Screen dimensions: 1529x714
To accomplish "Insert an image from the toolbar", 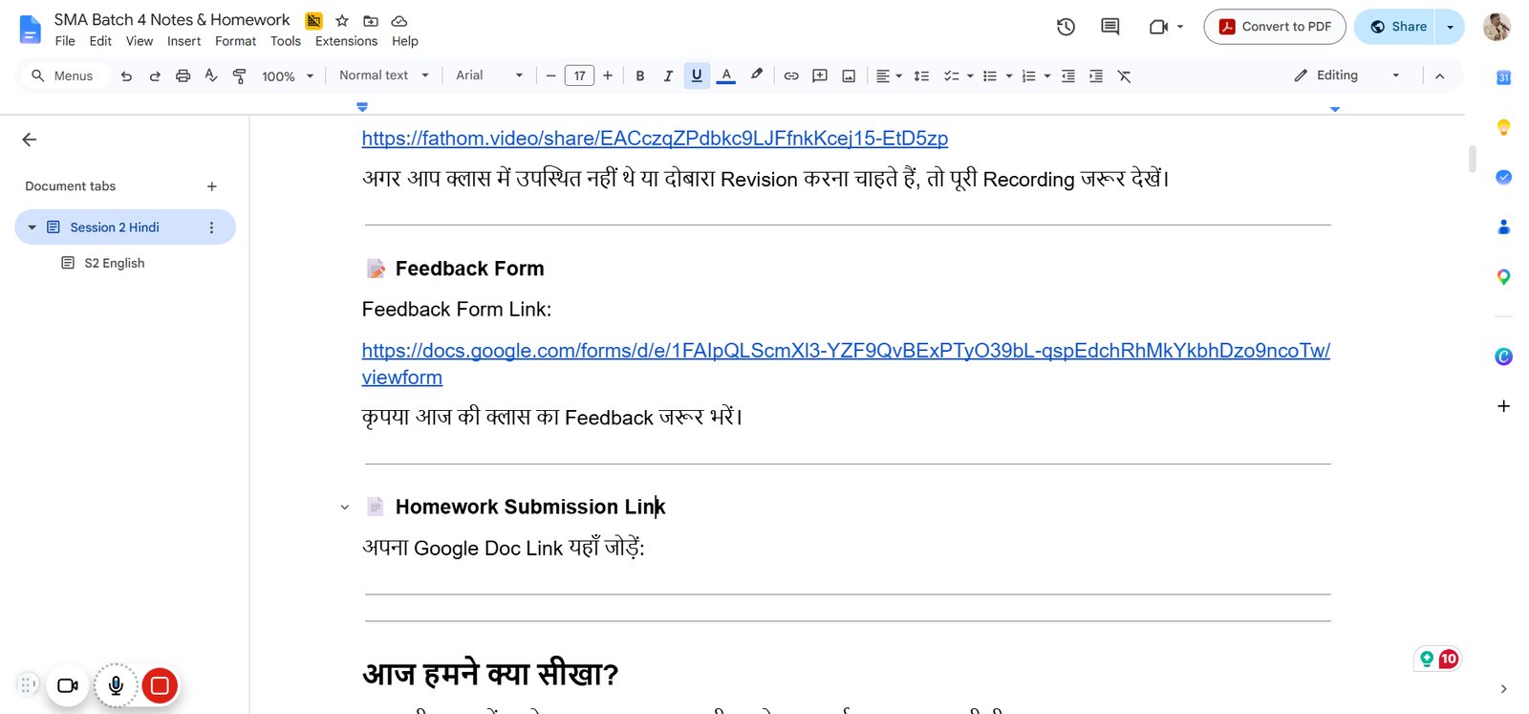I will point(849,76).
